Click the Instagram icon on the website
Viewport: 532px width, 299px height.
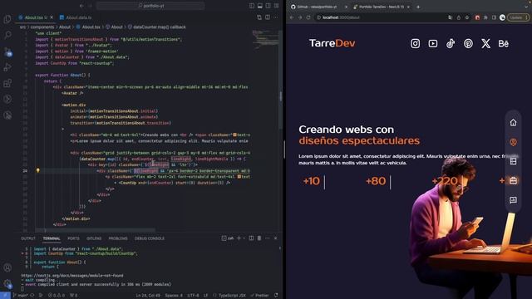coord(416,43)
